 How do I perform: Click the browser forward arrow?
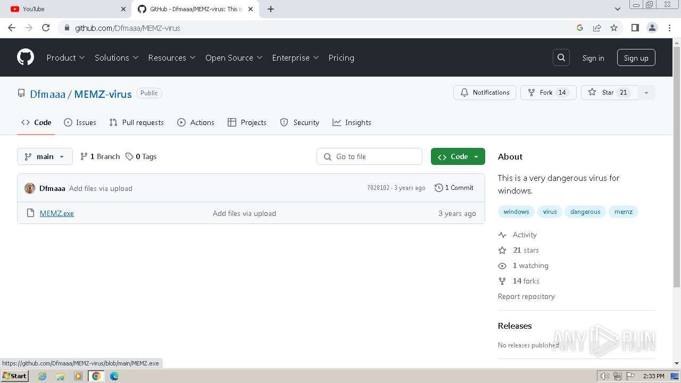(29, 28)
